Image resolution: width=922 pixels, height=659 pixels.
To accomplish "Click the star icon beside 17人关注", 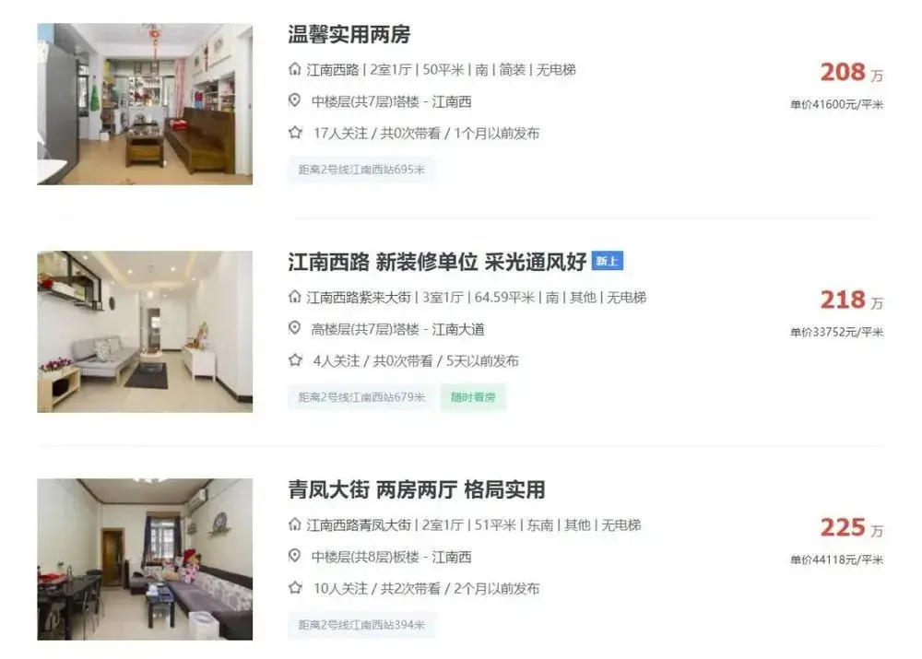I will [295, 133].
